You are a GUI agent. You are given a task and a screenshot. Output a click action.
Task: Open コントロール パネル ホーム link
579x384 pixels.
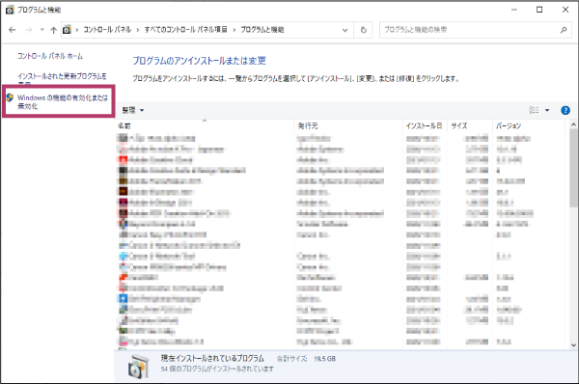point(50,56)
